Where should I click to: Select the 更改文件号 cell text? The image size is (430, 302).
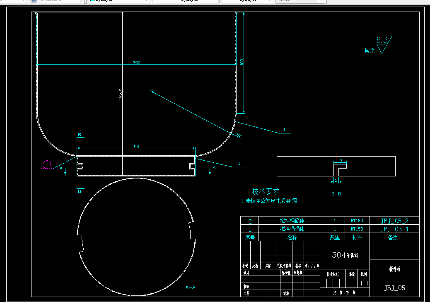(284, 266)
